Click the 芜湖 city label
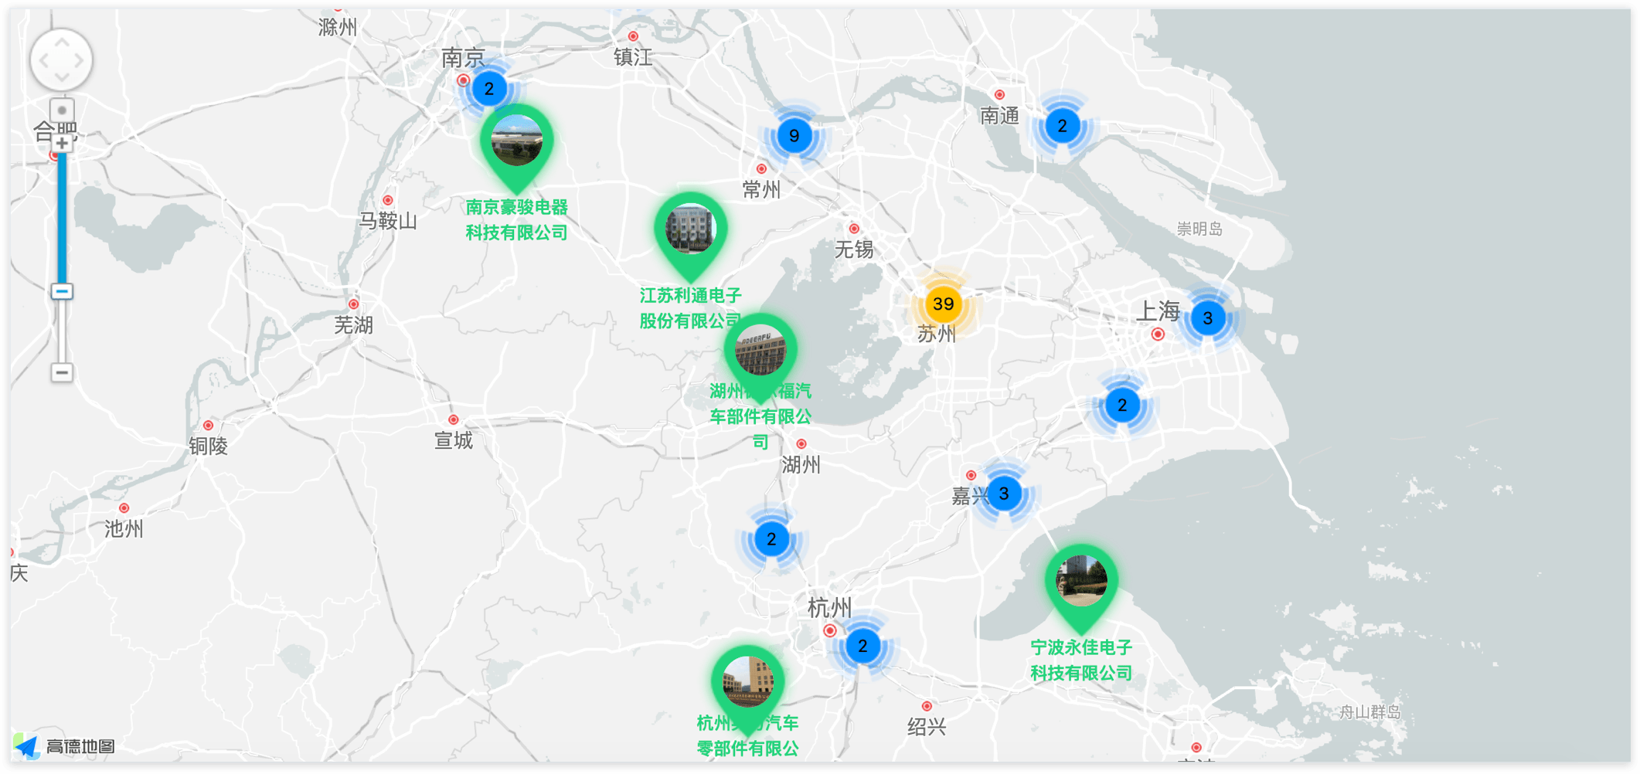The height and width of the screenshot is (774, 1640). [353, 325]
